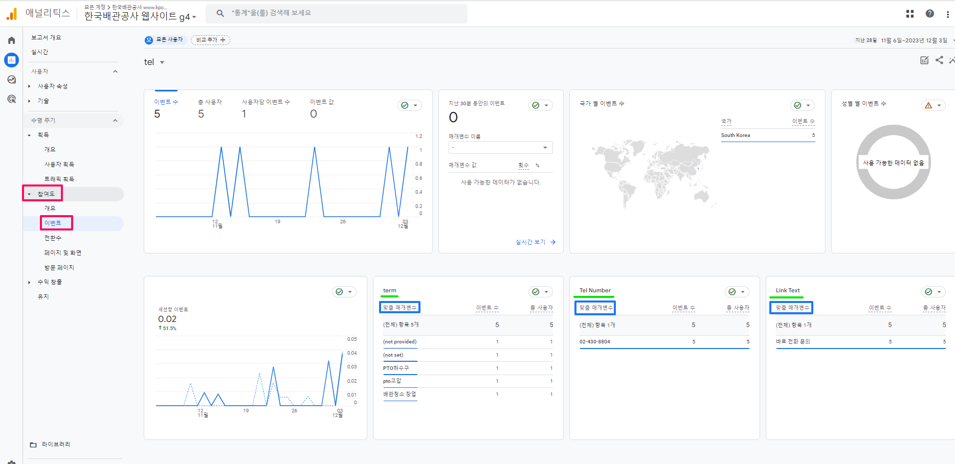955x464 pixels.
Task: Select 이벤트 under 참여도
Action: tap(53, 223)
